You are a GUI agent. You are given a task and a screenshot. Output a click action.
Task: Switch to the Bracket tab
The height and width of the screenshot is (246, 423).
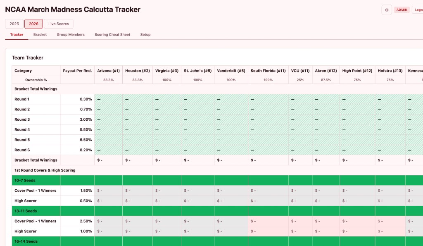tap(40, 35)
